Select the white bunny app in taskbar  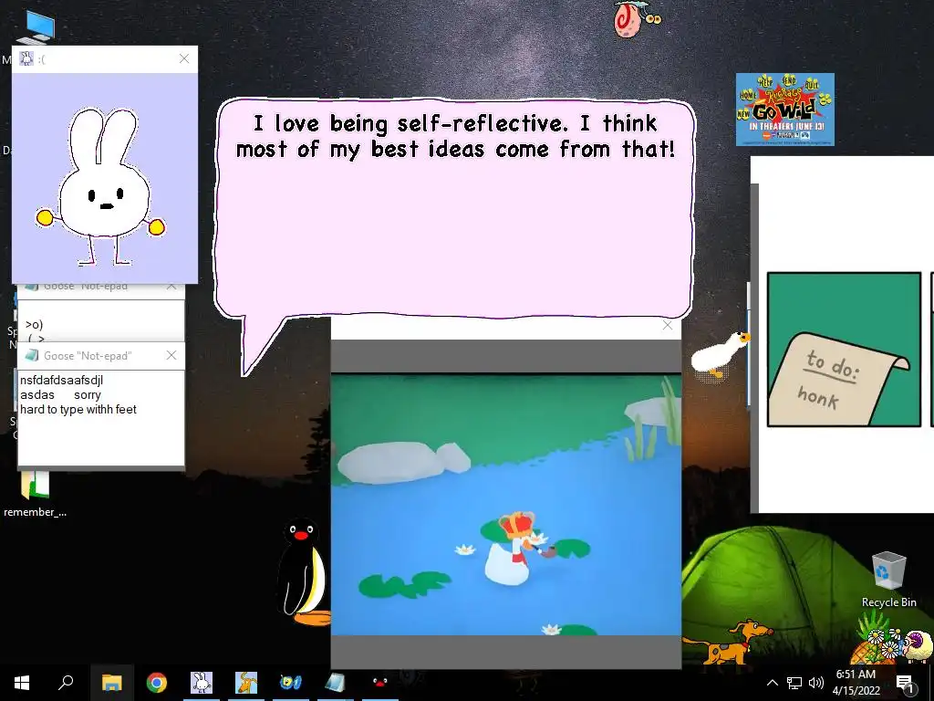(x=202, y=683)
